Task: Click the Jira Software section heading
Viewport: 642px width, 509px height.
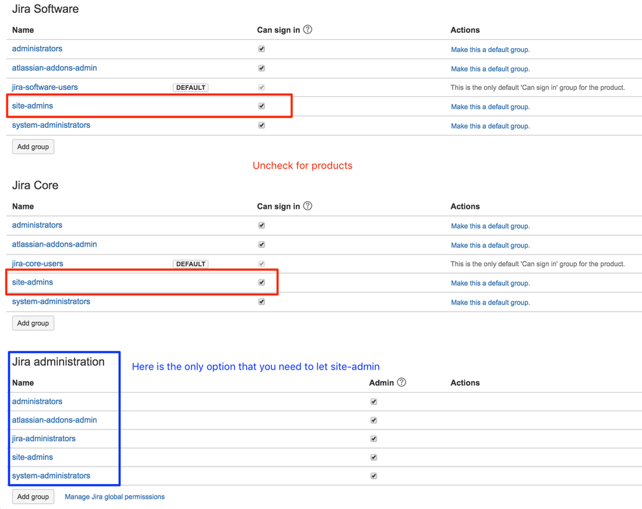Action: click(x=46, y=8)
